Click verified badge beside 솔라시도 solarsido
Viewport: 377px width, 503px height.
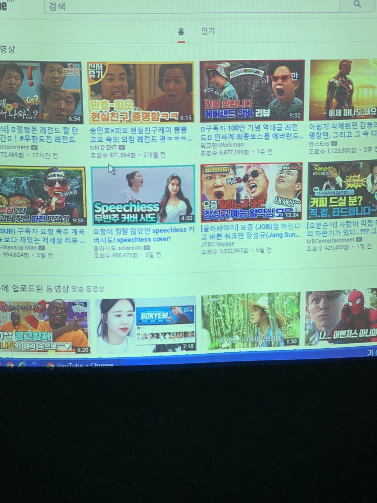[147, 248]
